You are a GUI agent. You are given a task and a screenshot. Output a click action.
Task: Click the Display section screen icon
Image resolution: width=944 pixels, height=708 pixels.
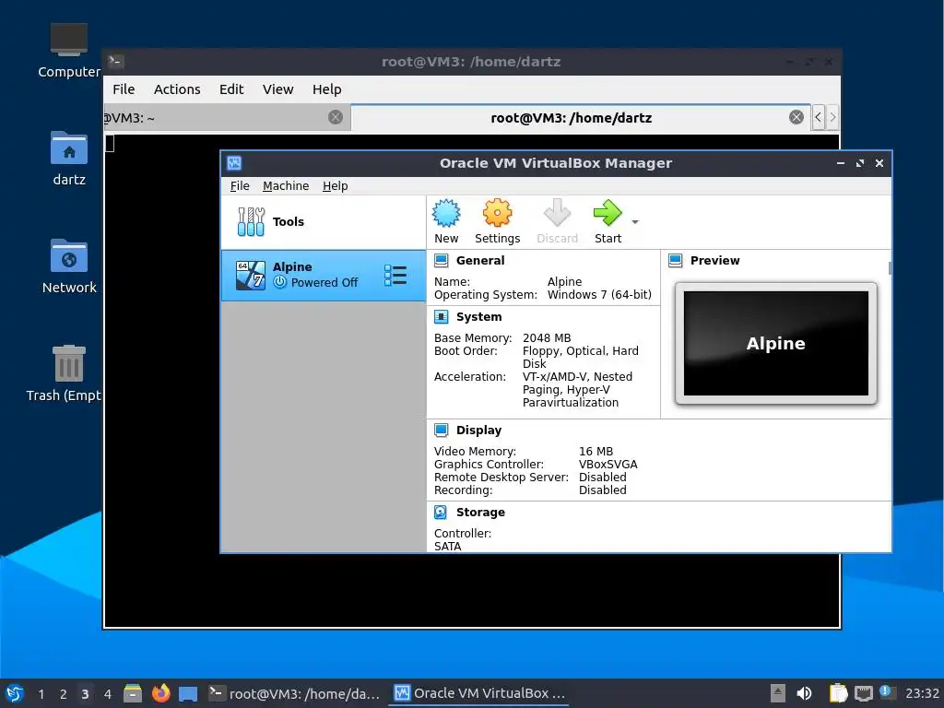(x=442, y=430)
